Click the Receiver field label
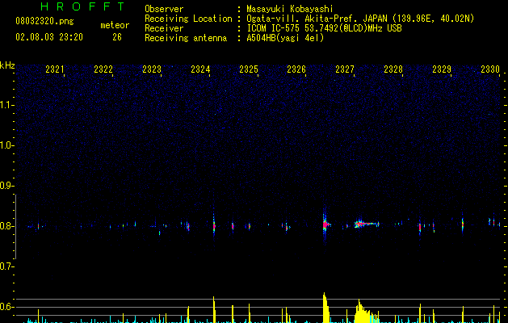The height and width of the screenshot is (323, 508). [x=164, y=28]
